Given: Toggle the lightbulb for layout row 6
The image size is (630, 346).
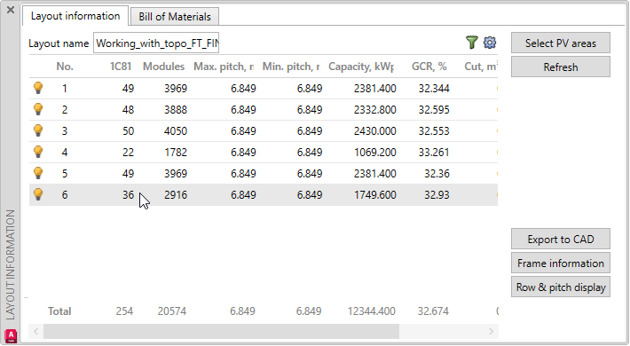Looking at the screenshot, I should (x=38, y=194).
